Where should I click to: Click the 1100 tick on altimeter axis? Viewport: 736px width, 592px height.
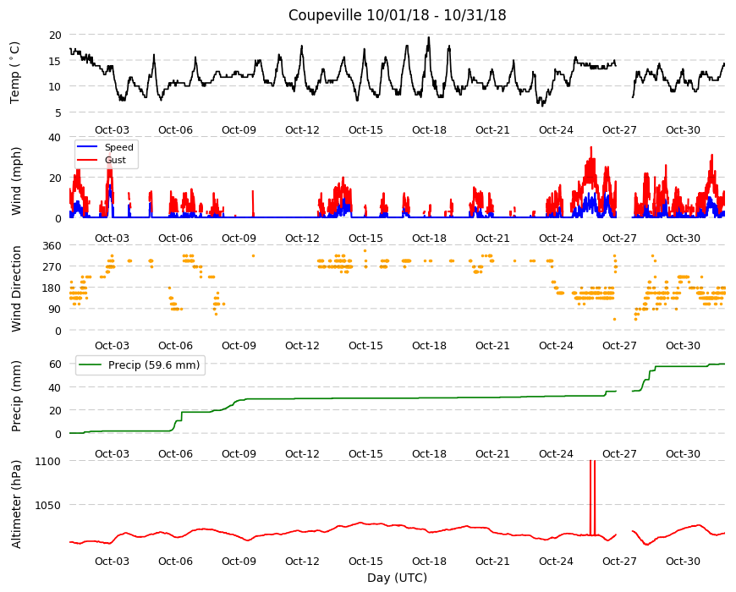[x=48, y=461]
